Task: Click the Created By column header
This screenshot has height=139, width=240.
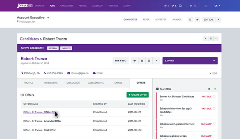Action: coord(100,104)
